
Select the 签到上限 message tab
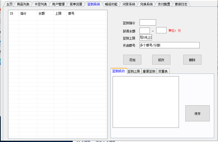pyautogui.click(x=134, y=71)
